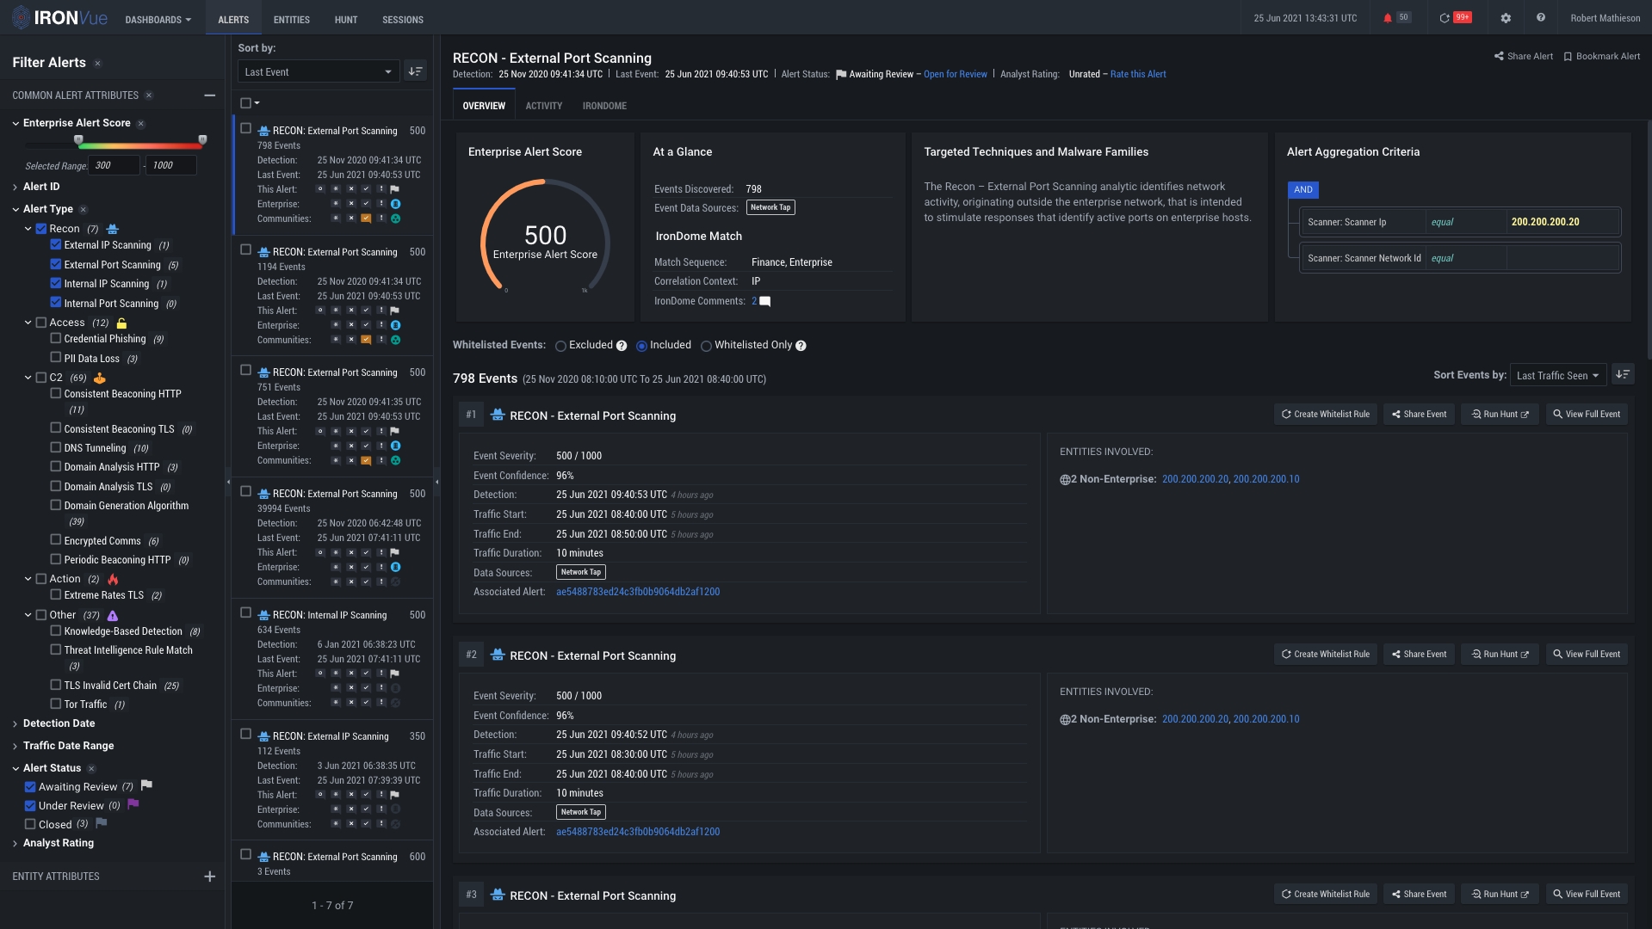Click the right Enterprise Alert Score slider handle

point(202,139)
